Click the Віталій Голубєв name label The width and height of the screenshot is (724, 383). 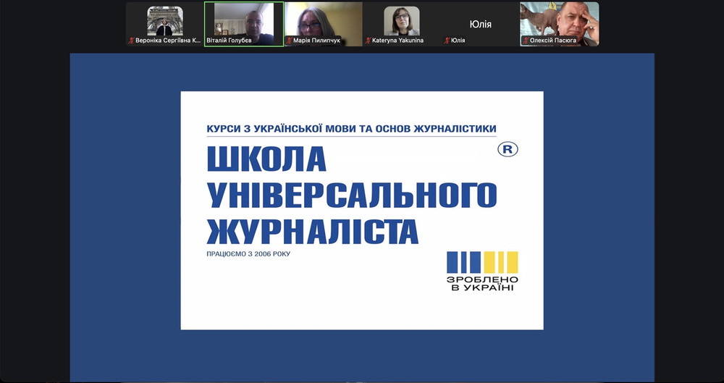click(230, 41)
